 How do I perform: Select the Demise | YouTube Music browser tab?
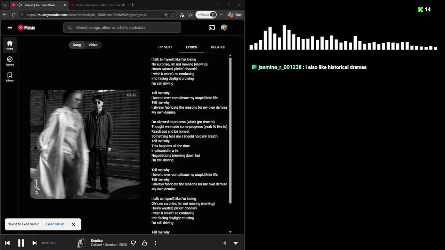tap(39, 5)
